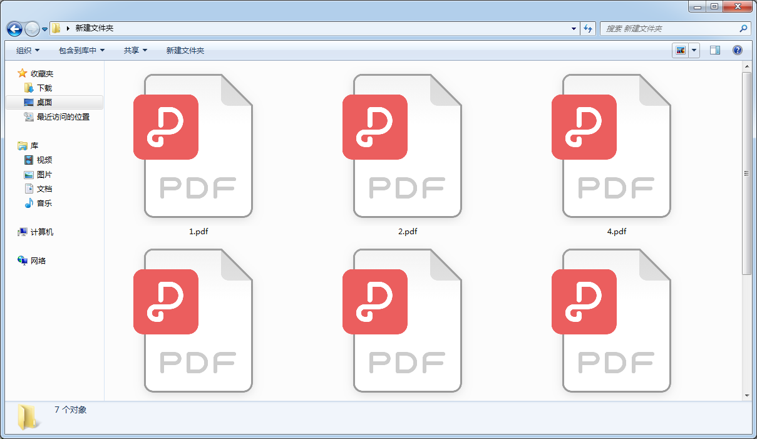Screen dimensions: 757x439
Task: Click the 文档 document icon
Action: pyautogui.click(x=29, y=189)
